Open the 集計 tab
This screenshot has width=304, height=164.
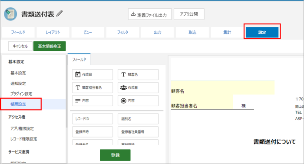tap(227, 32)
